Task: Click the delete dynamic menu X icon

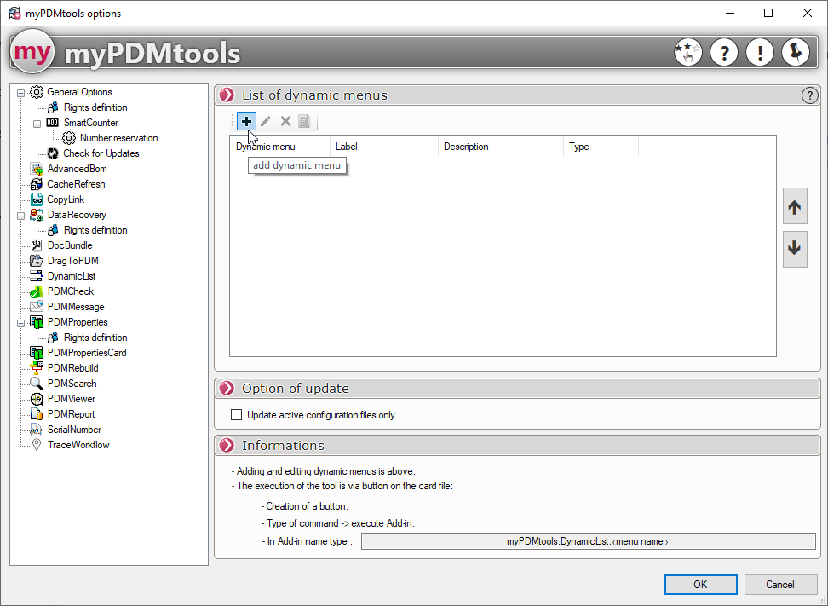Action: coord(285,122)
